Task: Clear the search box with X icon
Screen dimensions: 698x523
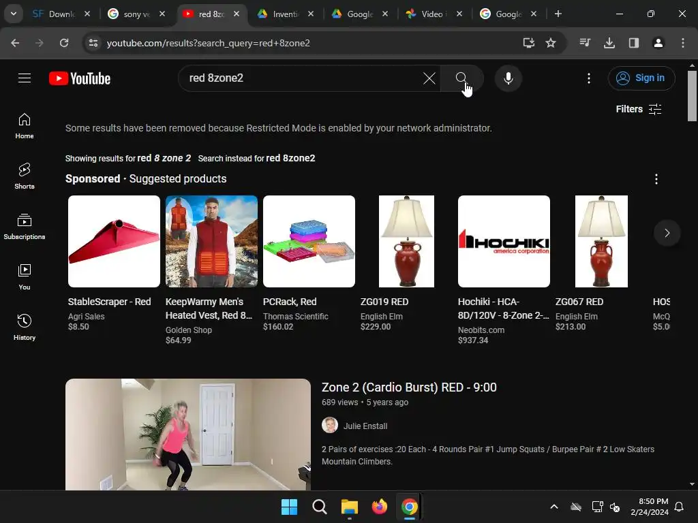Action: (429, 78)
